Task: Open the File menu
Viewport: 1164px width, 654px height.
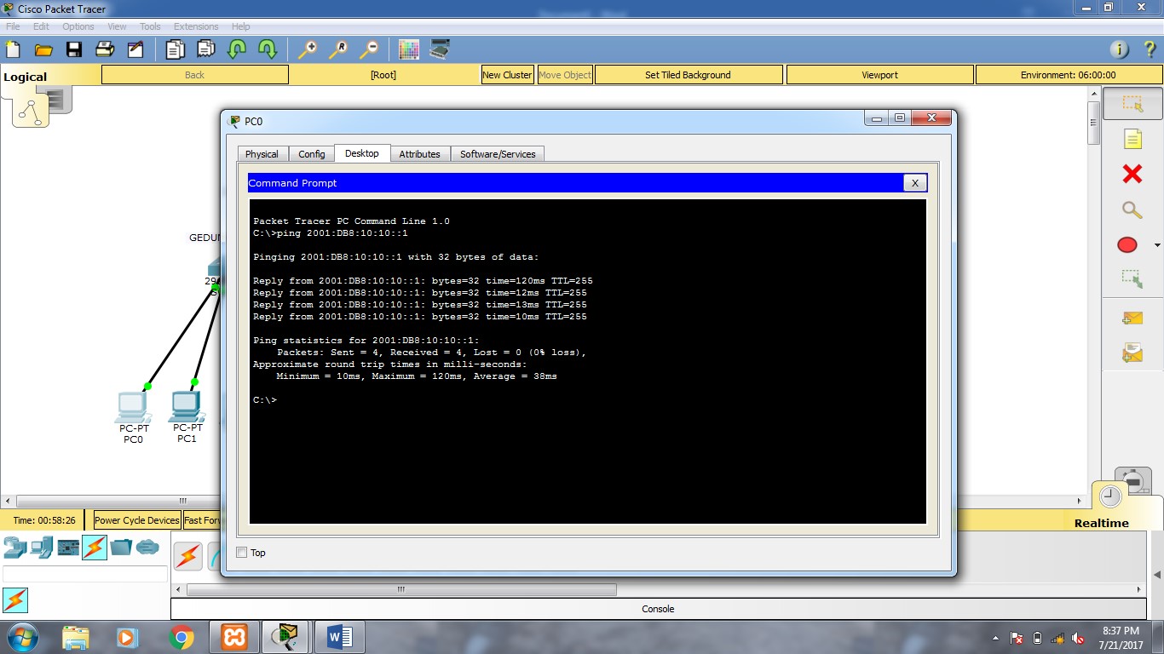Action: (13, 26)
